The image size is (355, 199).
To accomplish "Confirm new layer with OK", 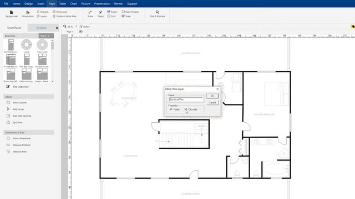I will coord(212,96).
